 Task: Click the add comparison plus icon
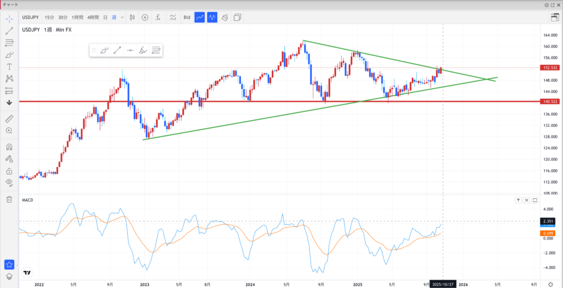(145, 18)
